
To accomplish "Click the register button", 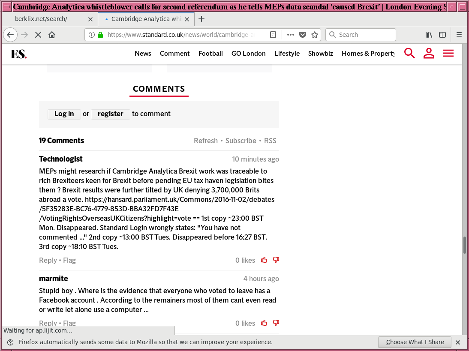I will [x=110, y=114].
